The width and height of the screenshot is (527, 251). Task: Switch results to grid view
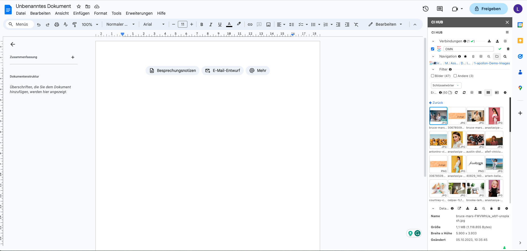488,93
